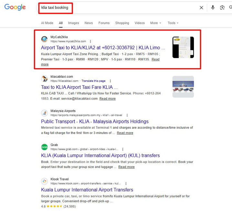Start voice search with microphone icon
The height and width of the screenshot is (211, 232).
tap(213, 7)
